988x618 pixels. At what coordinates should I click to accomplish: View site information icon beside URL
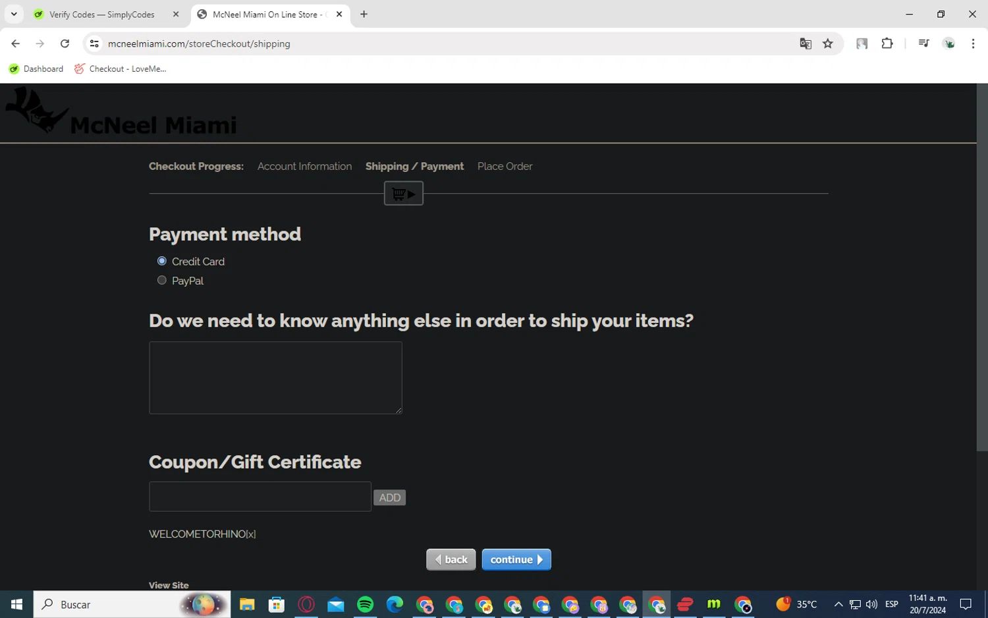coord(94,43)
